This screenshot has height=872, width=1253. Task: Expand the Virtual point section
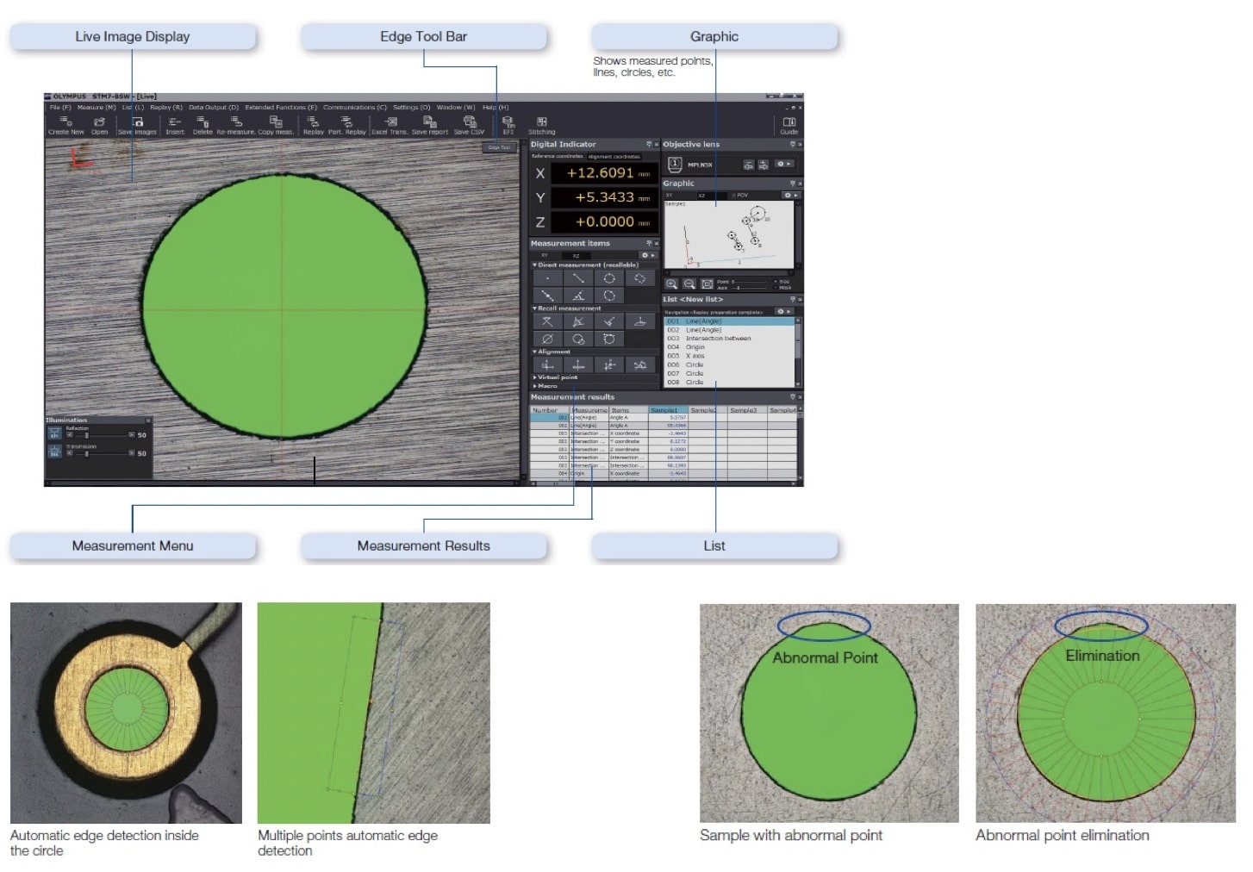coord(534,377)
